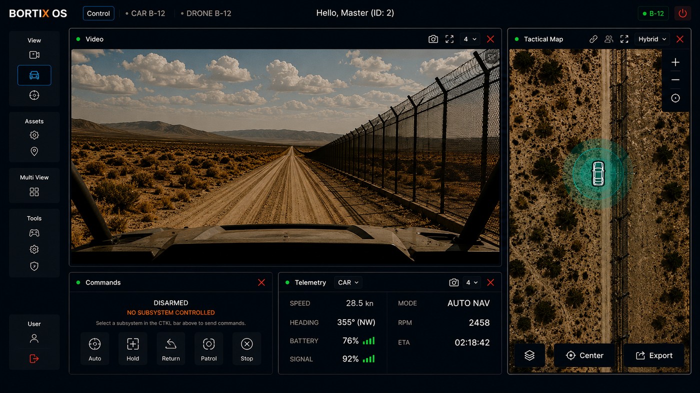This screenshot has width=700, height=393.
Task: Zoom out on the tactical map
Action: (675, 80)
